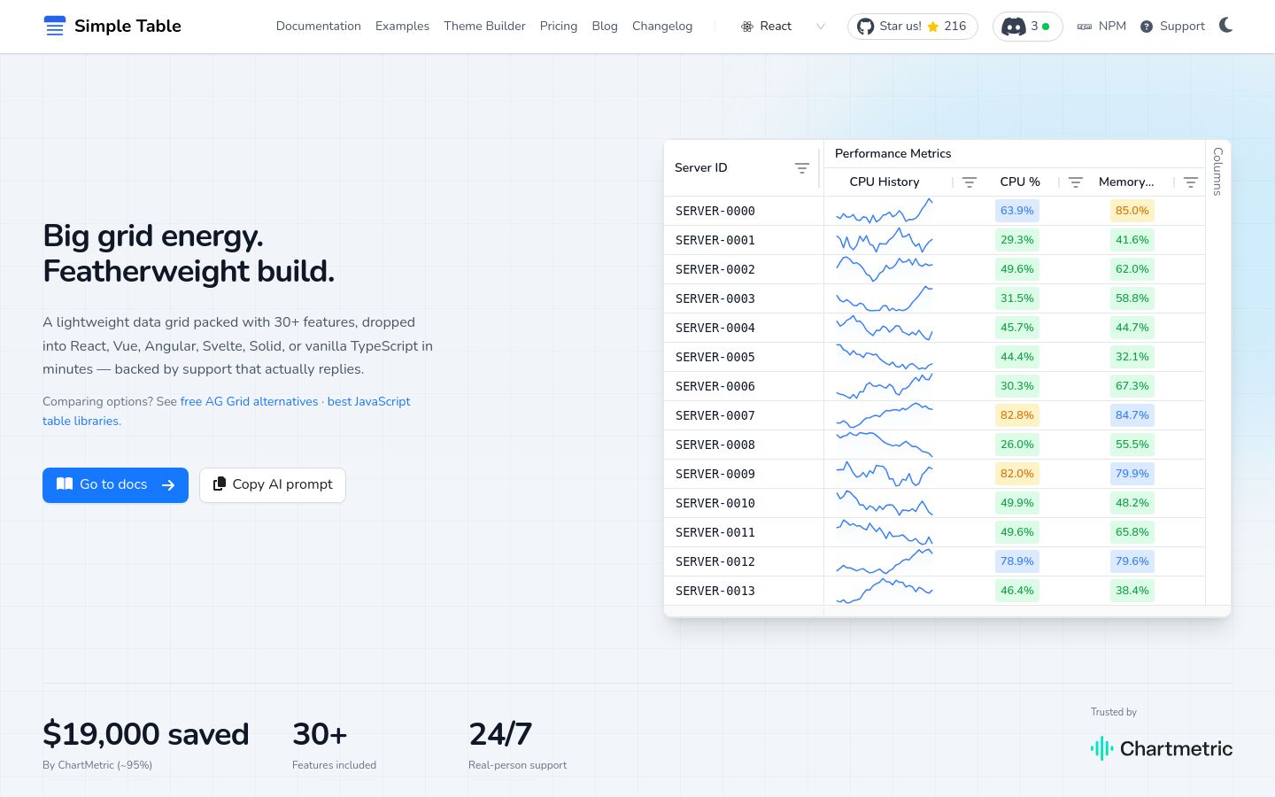Open the Server ID column filter
1275x797 pixels.
801,168
